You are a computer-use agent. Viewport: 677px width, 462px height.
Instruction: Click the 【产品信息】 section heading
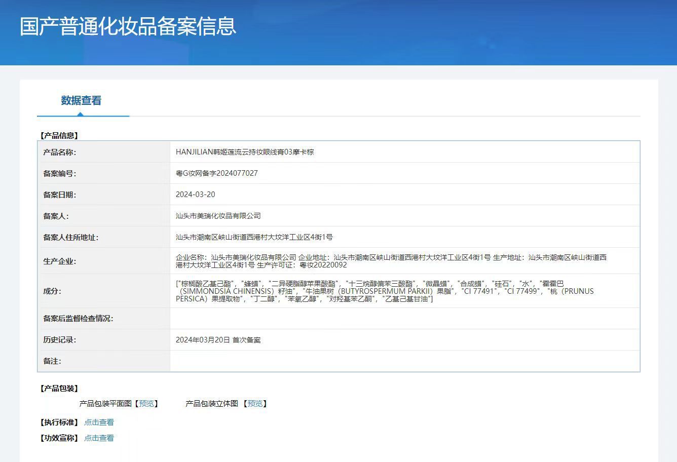pyautogui.click(x=59, y=135)
